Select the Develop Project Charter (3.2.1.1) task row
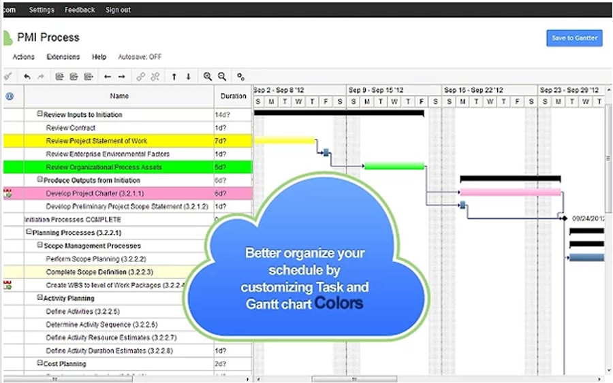The height and width of the screenshot is (383, 613). tap(95, 193)
